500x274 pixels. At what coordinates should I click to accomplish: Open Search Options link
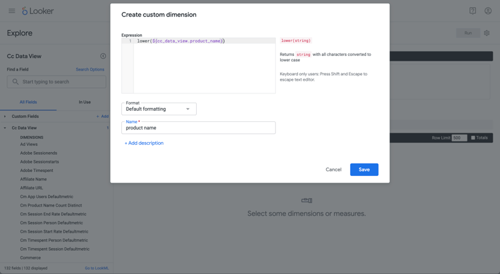(90, 69)
